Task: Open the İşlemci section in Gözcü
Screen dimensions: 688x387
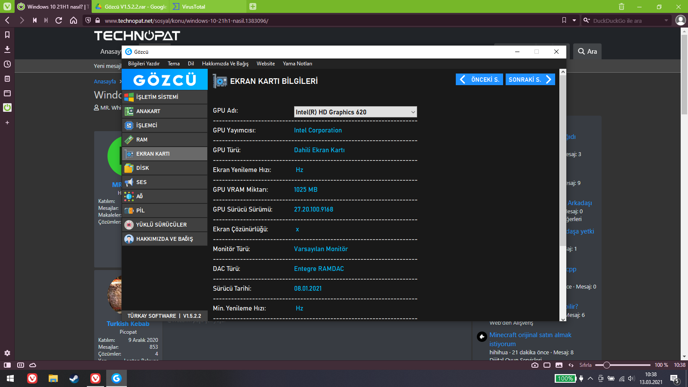Action: (165, 125)
